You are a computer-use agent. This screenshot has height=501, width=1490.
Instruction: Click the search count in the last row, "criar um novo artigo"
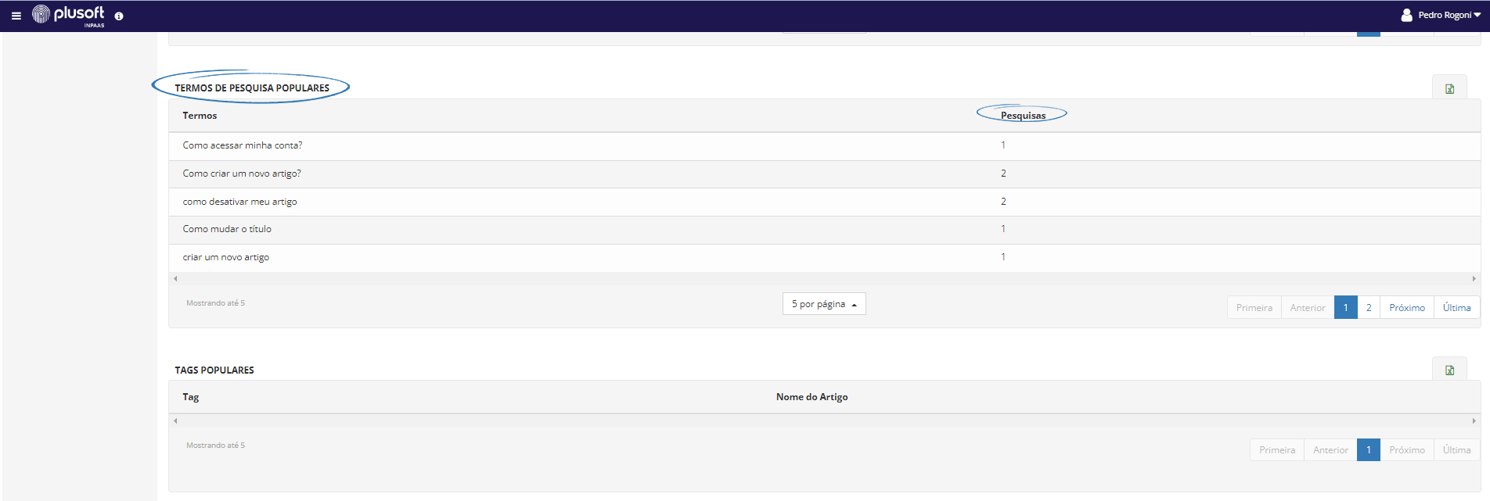1003,257
